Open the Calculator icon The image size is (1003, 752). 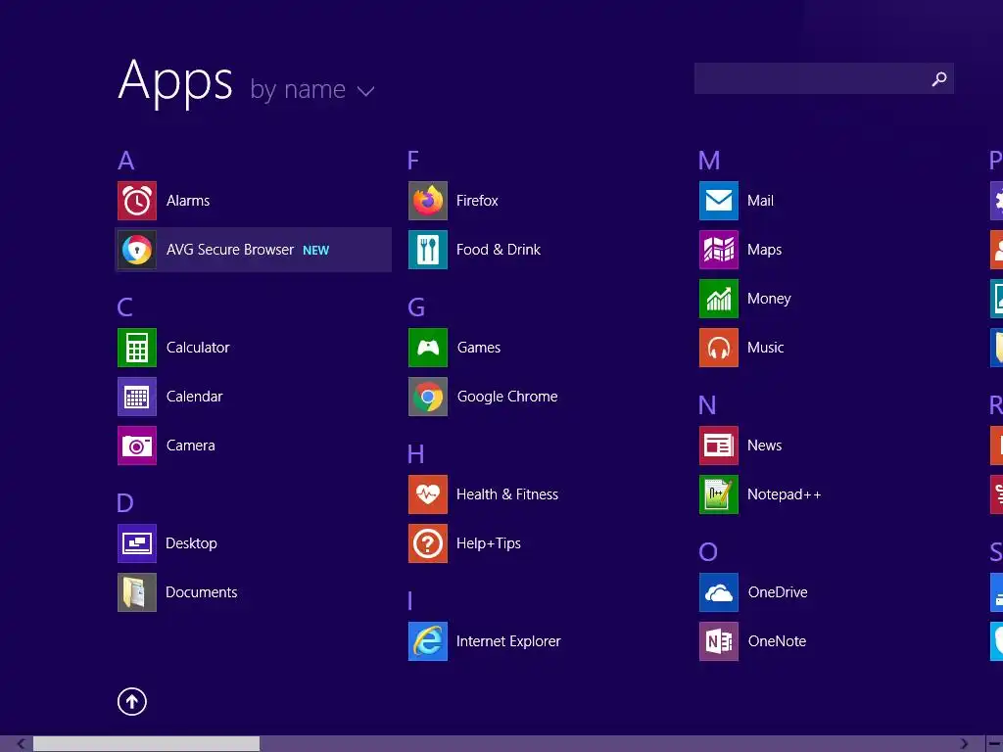click(137, 348)
